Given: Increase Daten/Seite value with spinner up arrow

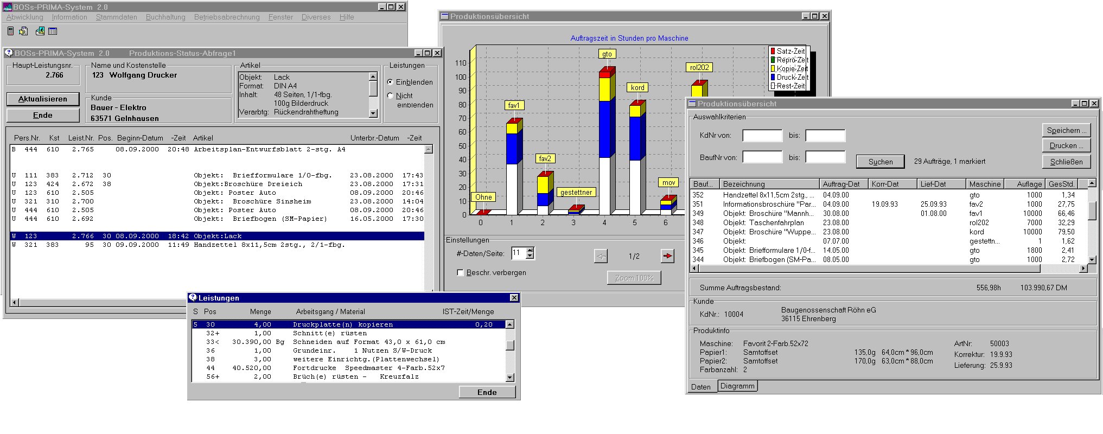Looking at the screenshot, I should click(x=530, y=250).
